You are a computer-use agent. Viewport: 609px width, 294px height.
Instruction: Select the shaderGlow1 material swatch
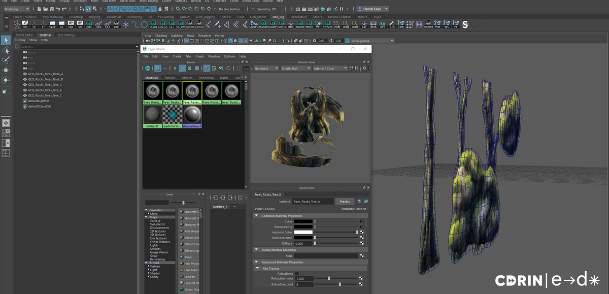pos(192,116)
